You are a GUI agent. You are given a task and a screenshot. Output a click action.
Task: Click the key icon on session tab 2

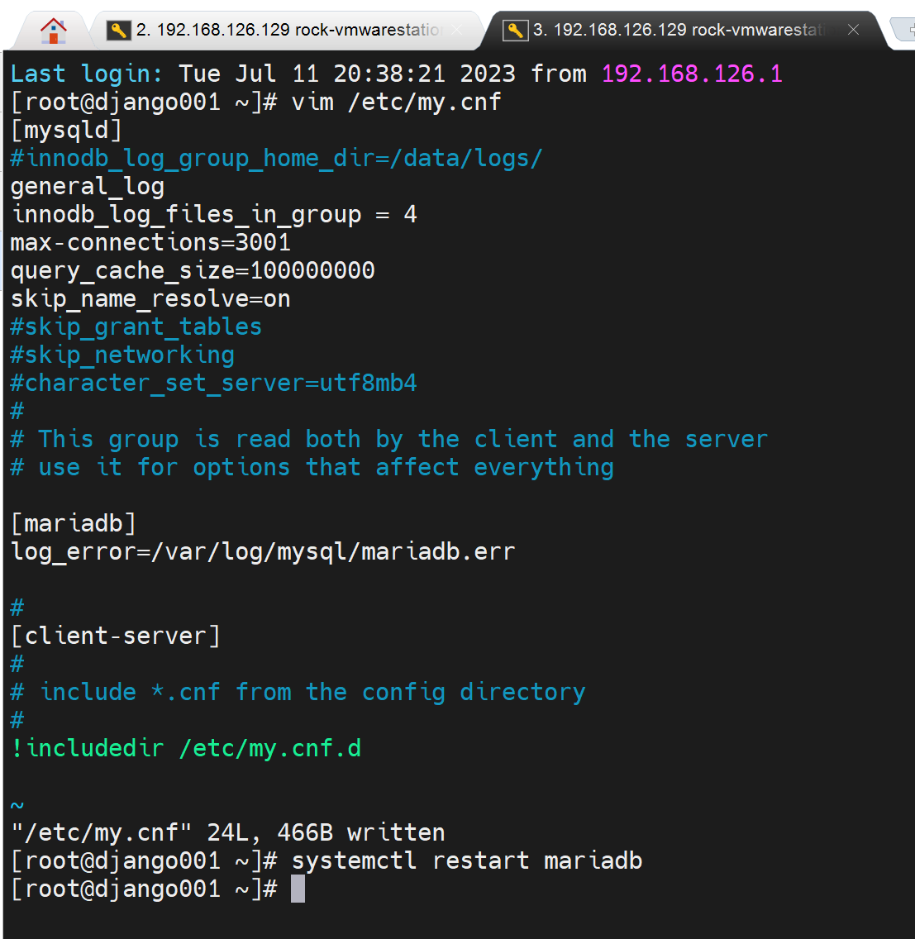click(x=119, y=31)
